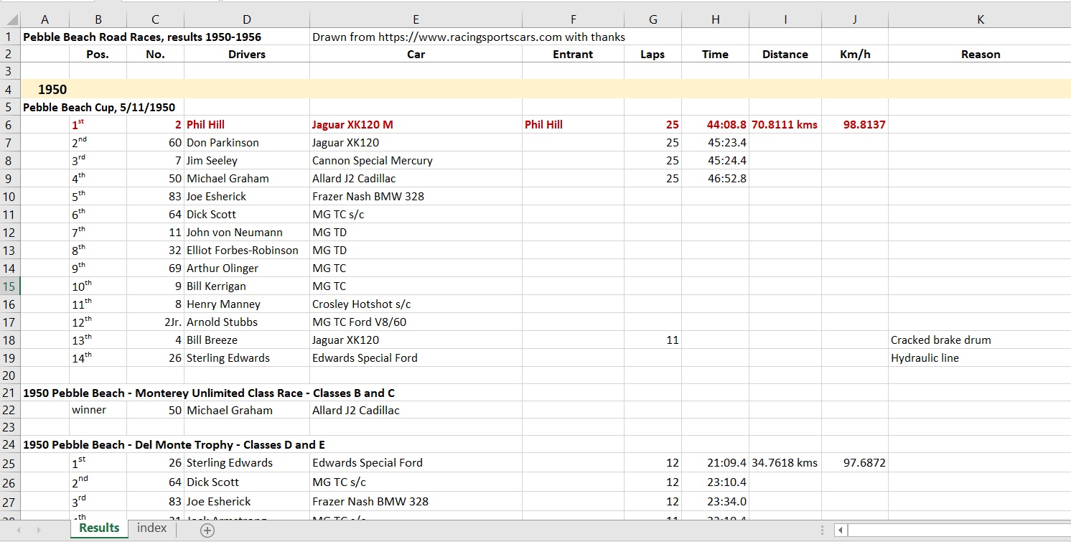Click time cell '23:34.0'

[x=715, y=501]
